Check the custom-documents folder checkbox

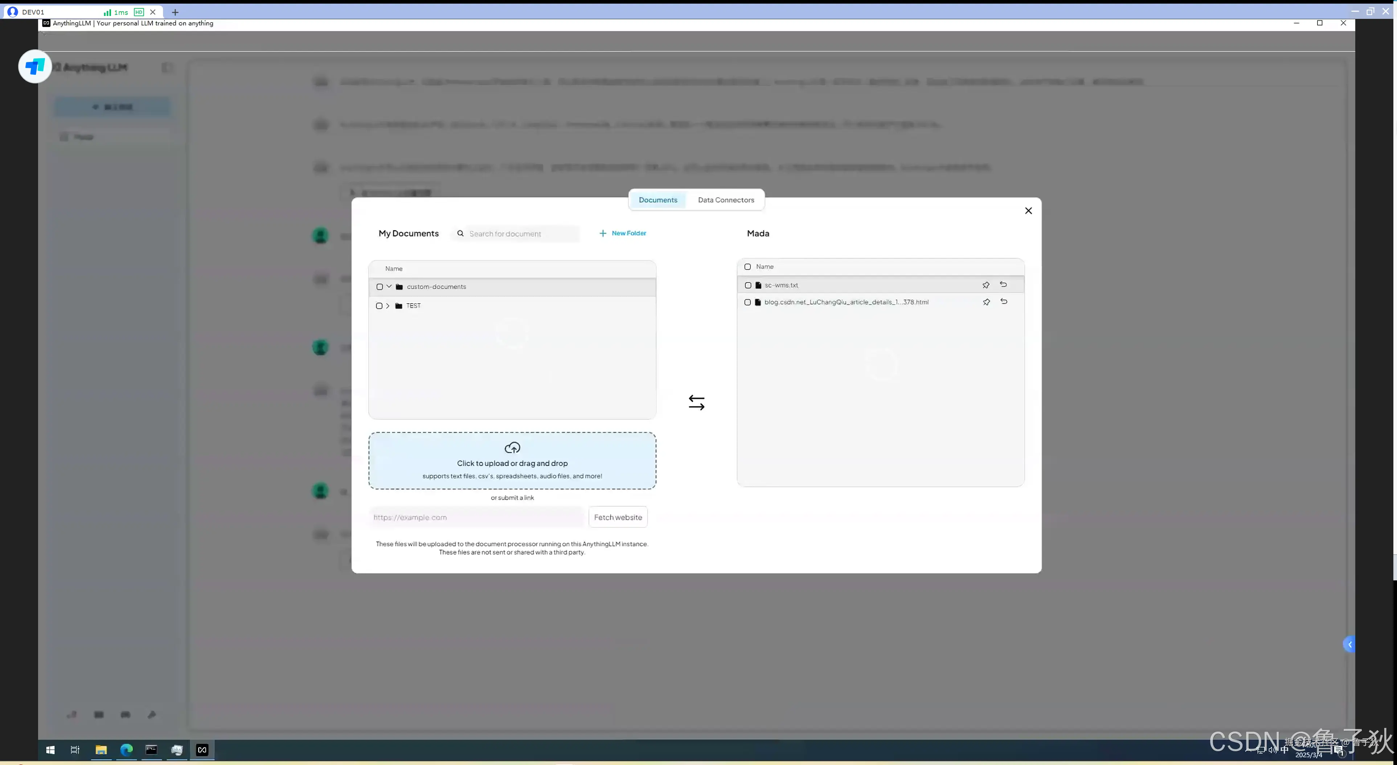click(x=380, y=287)
